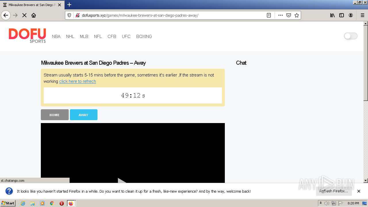Launch Chrome from the taskbar
Viewport: 368px width, 207px height.
52,203
